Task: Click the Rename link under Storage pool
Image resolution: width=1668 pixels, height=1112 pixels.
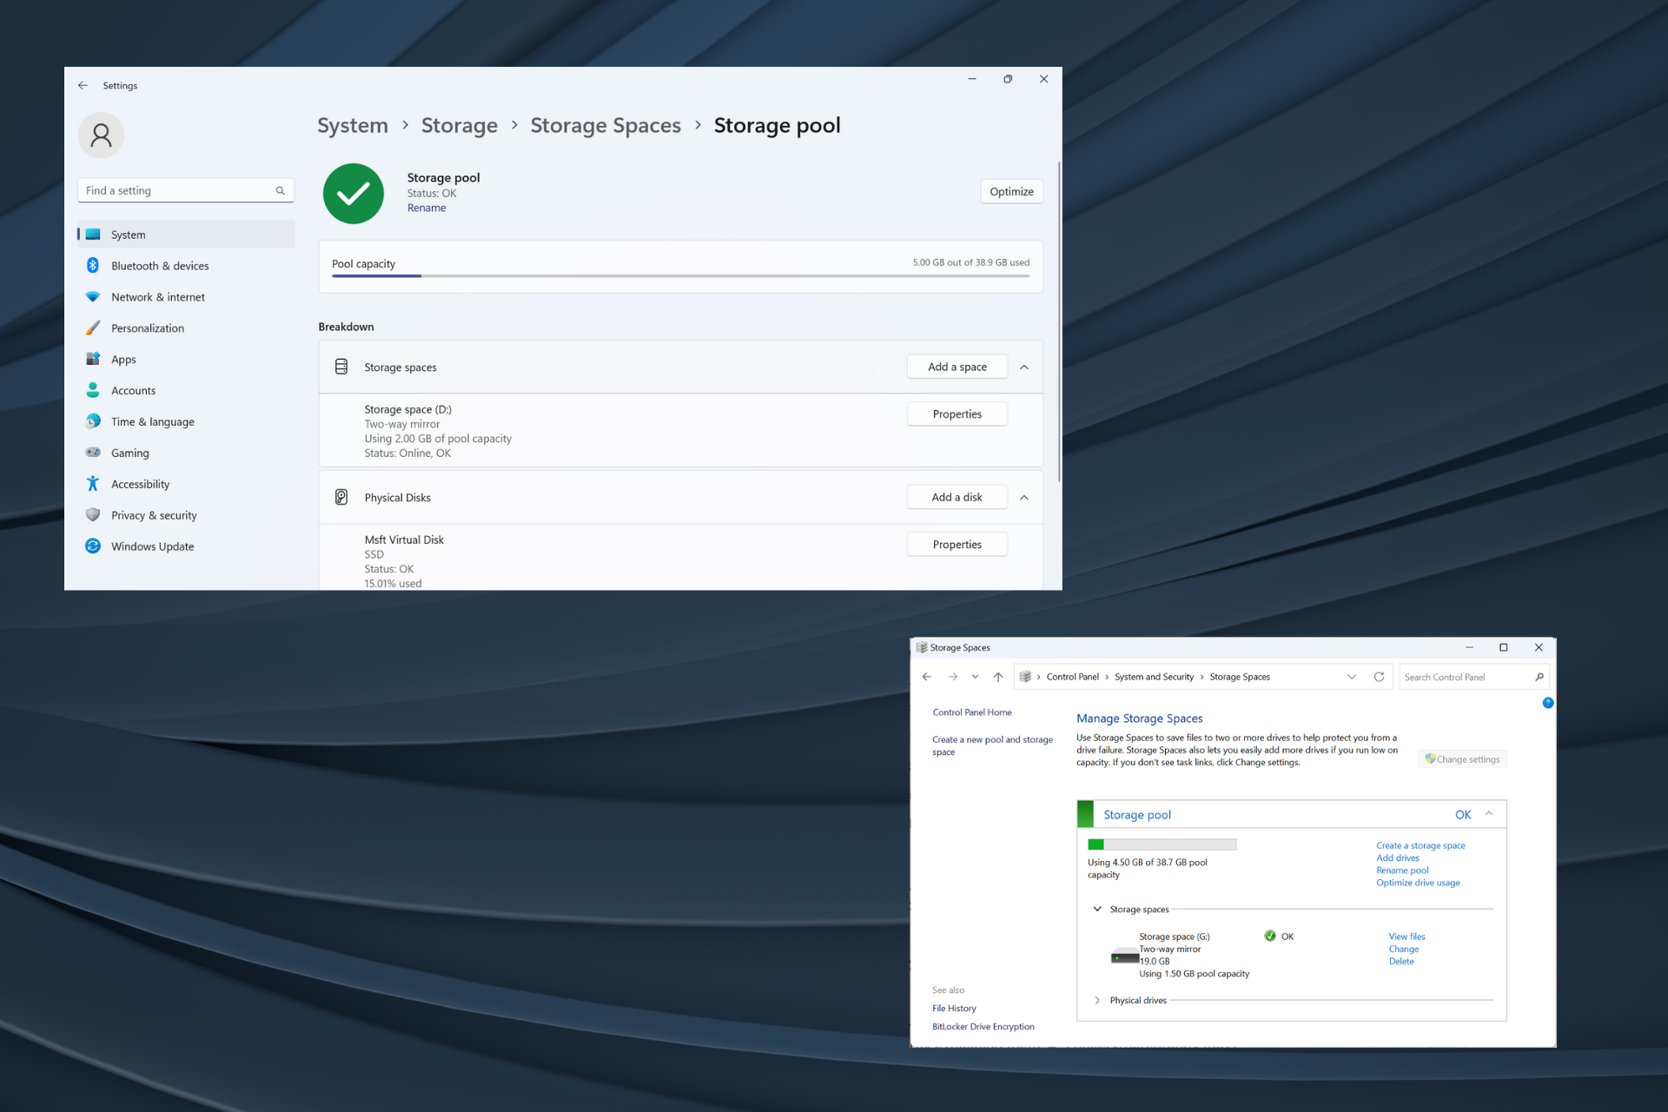Action: click(x=426, y=209)
